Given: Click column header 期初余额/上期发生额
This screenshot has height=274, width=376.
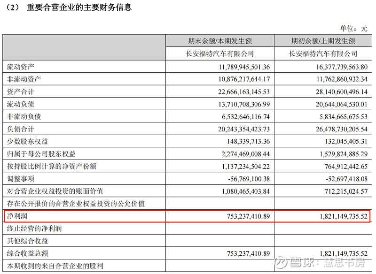Looking at the screenshot, I should pyautogui.click(x=323, y=41).
